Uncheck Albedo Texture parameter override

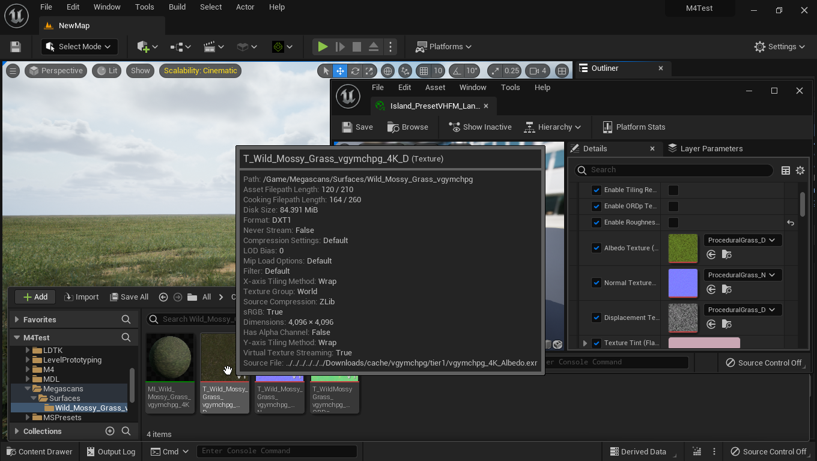597,248
